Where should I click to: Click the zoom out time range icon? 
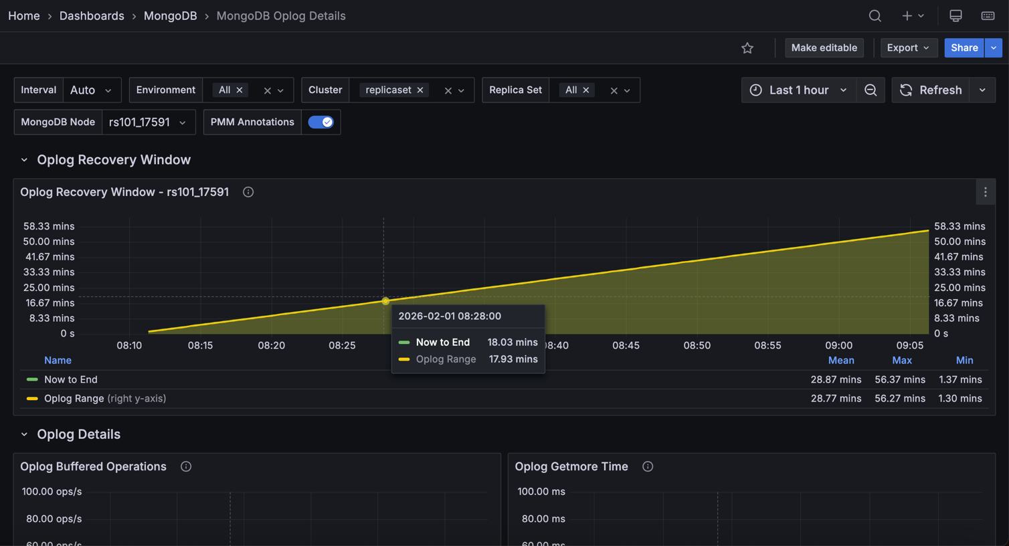click(x=870, y=90)
